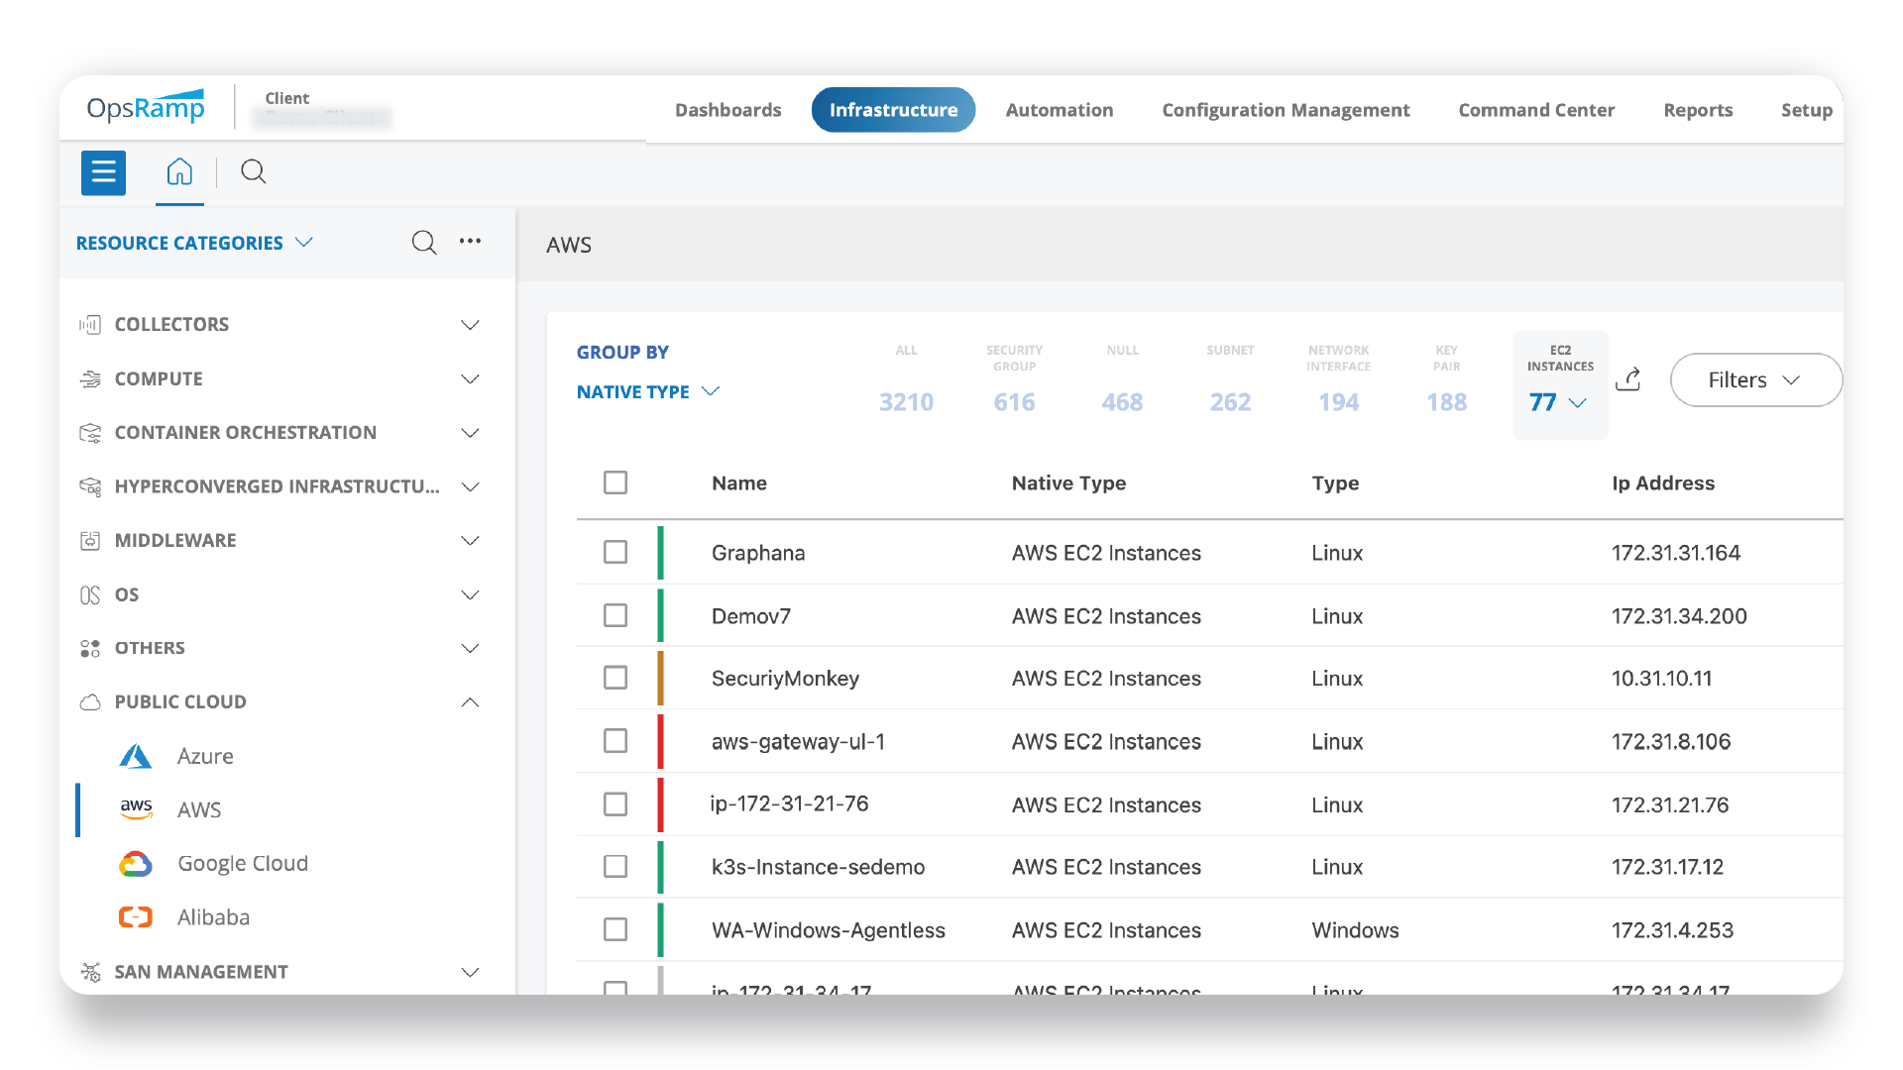Expand the Middleware chevron
Viewport: 1903px width, 1070px height.
[x=471, y=541]
